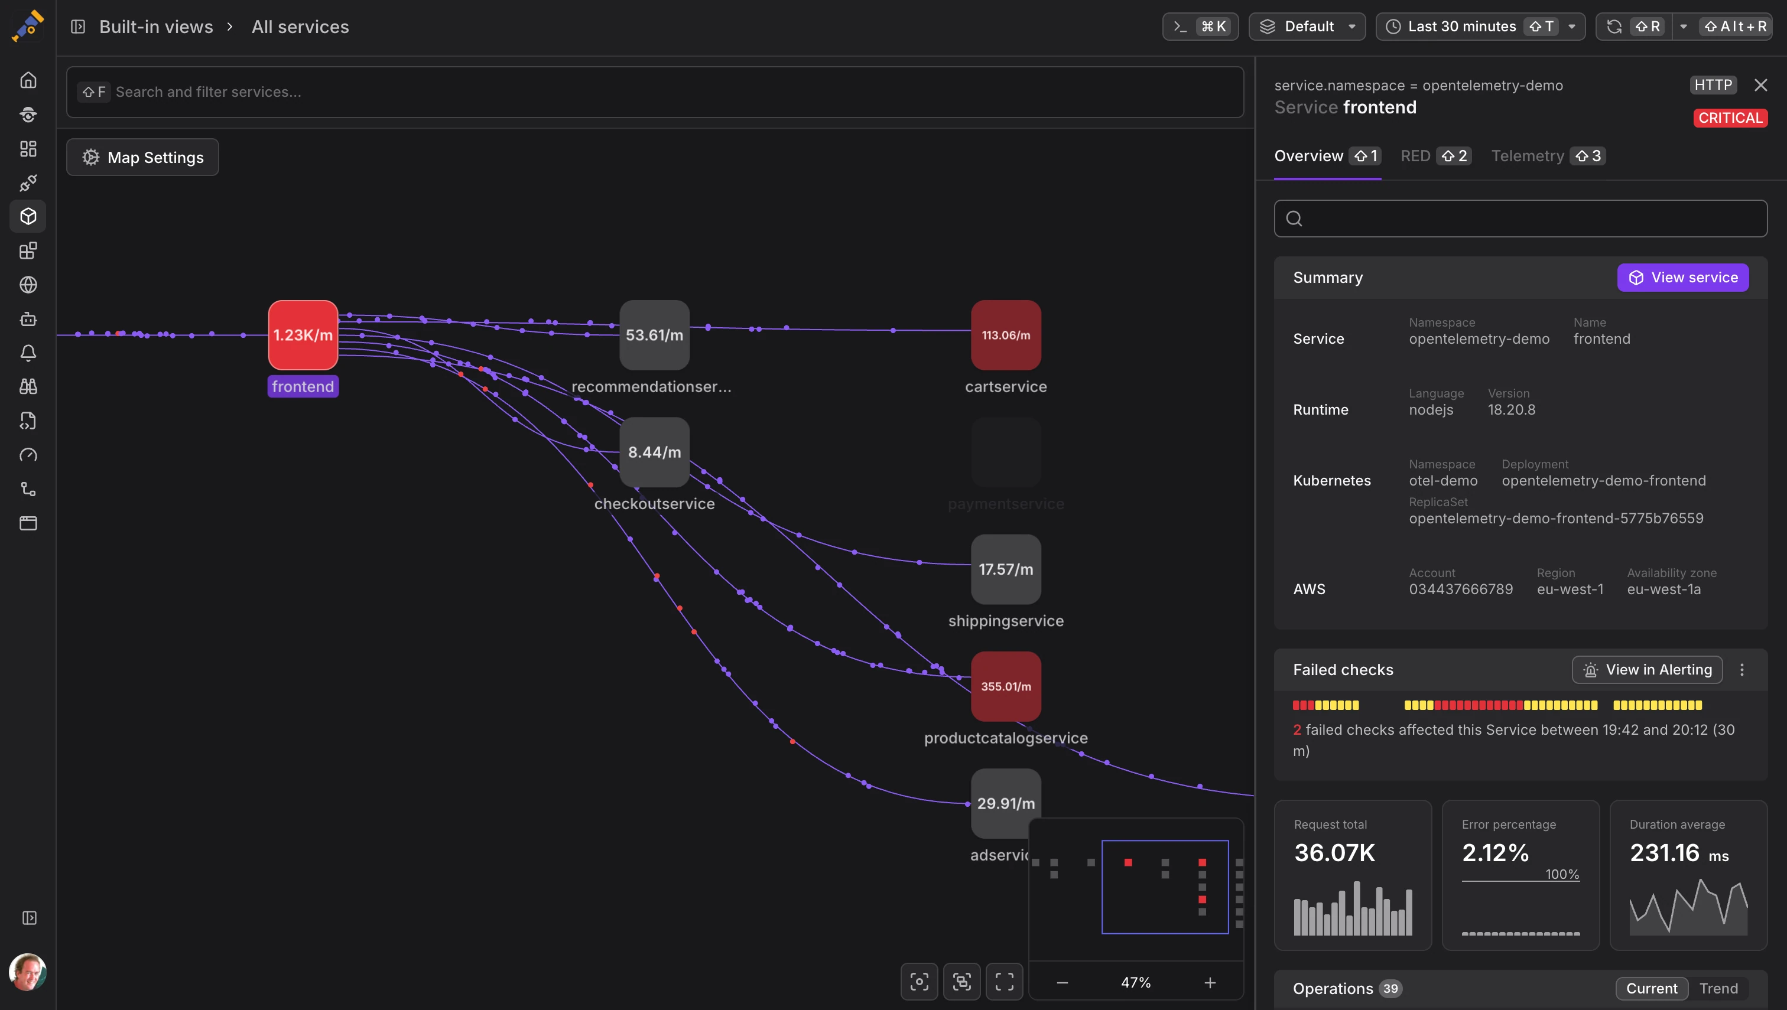Click the failed checks timeline bar
Image resolution: width=1787 pixels, height=1010 pixels.
click(x=1497, y=705)
